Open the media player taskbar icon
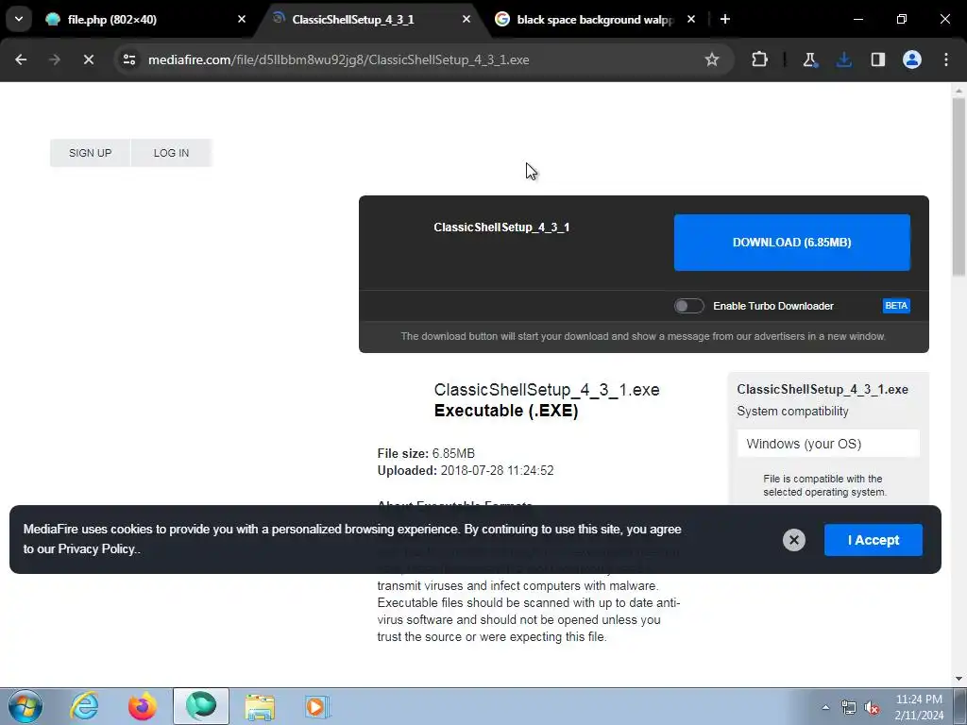Image resolution: width=967 pixels, height=725 pixels. [317, 706]
